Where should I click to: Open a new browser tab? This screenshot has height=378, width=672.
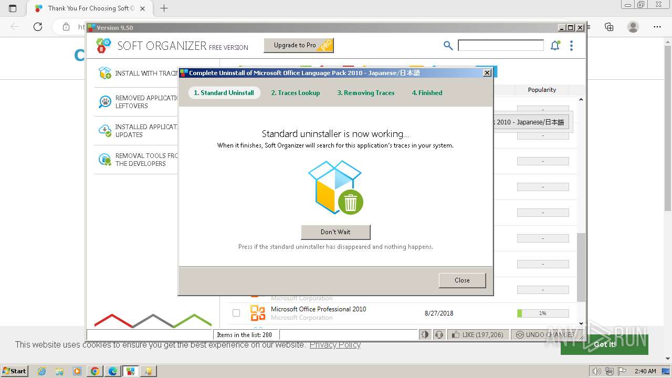(x=164, y=8)
